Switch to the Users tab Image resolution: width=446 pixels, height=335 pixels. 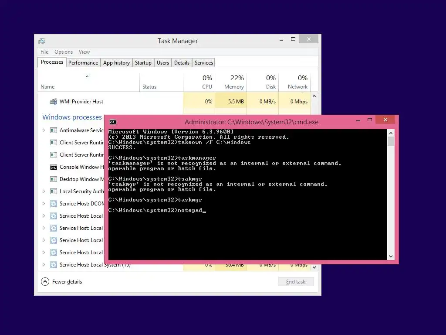click(163, 63)
